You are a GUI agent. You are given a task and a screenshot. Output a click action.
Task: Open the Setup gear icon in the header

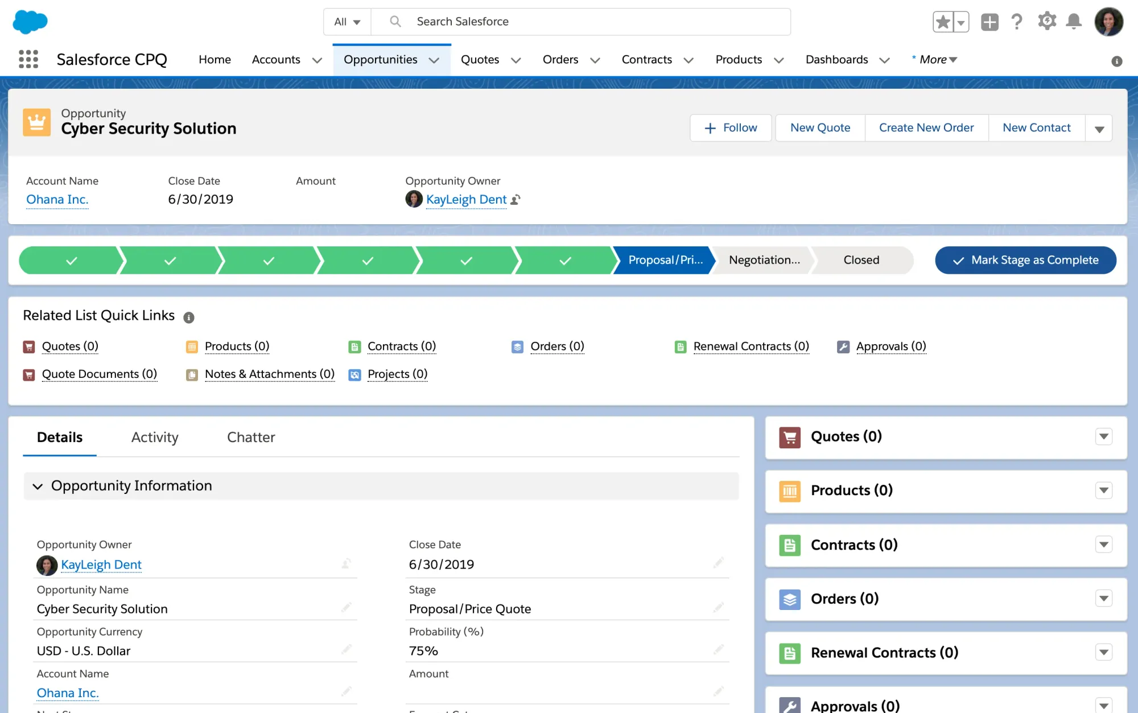click(x=1046, y=21)
